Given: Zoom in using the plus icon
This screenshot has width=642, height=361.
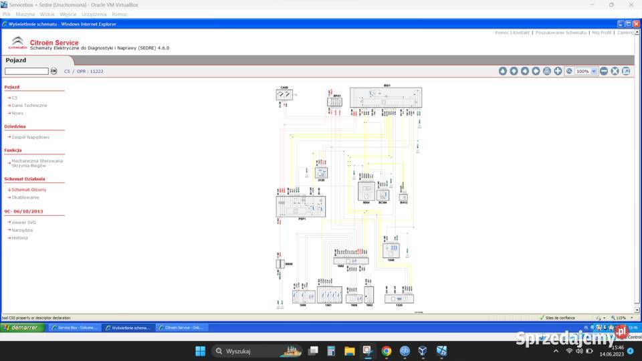Looking at the screenshot, I should [x=558, y=71].
